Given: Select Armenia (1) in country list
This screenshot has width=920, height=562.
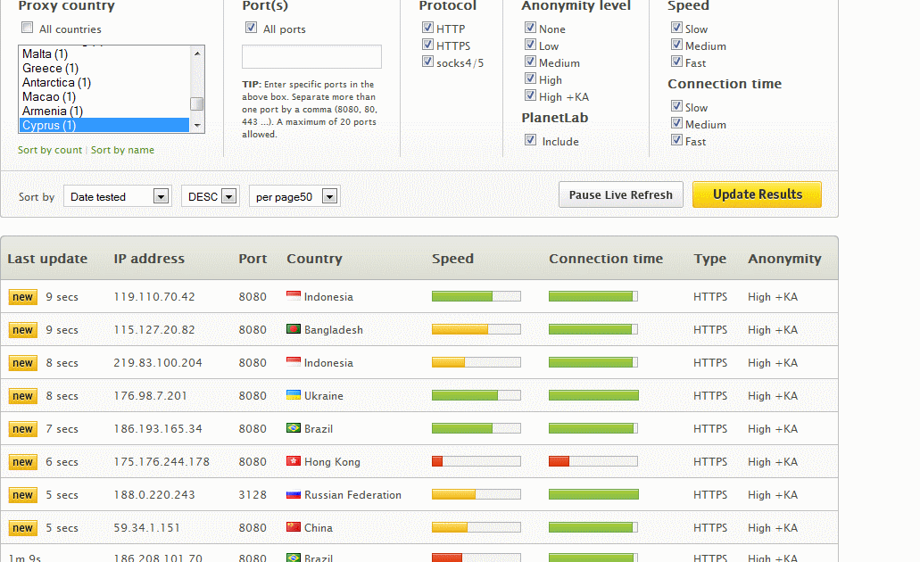Looking at the screenshot, I should click(104, 111).
